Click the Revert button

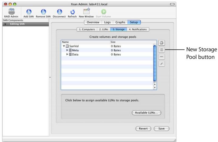143,129
